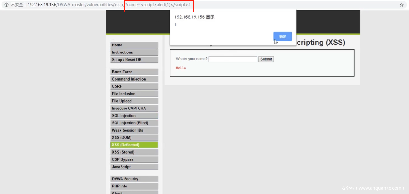Go to SQL Injection page
409x194 pixels.
[x=134, y=116]
